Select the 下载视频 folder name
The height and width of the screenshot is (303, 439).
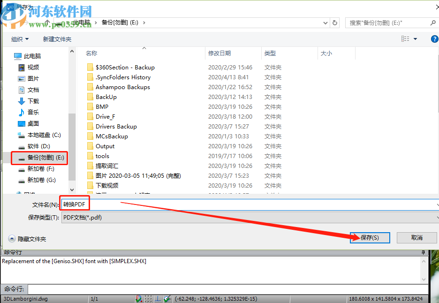click(107, 186)
